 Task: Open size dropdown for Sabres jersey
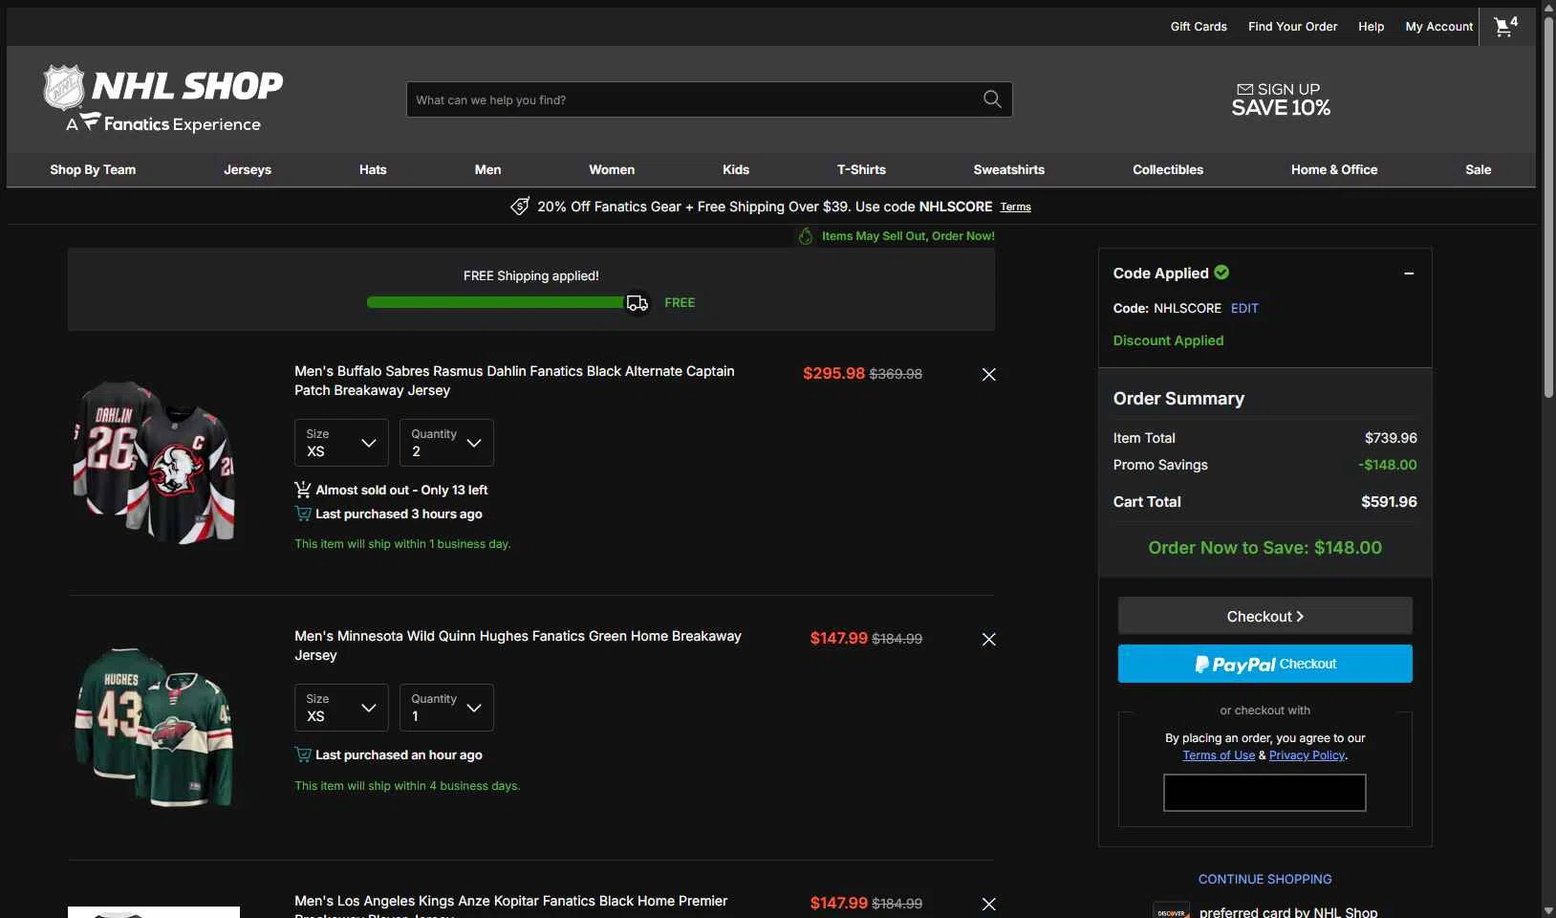pyautogui.click(x=341, y=443)
